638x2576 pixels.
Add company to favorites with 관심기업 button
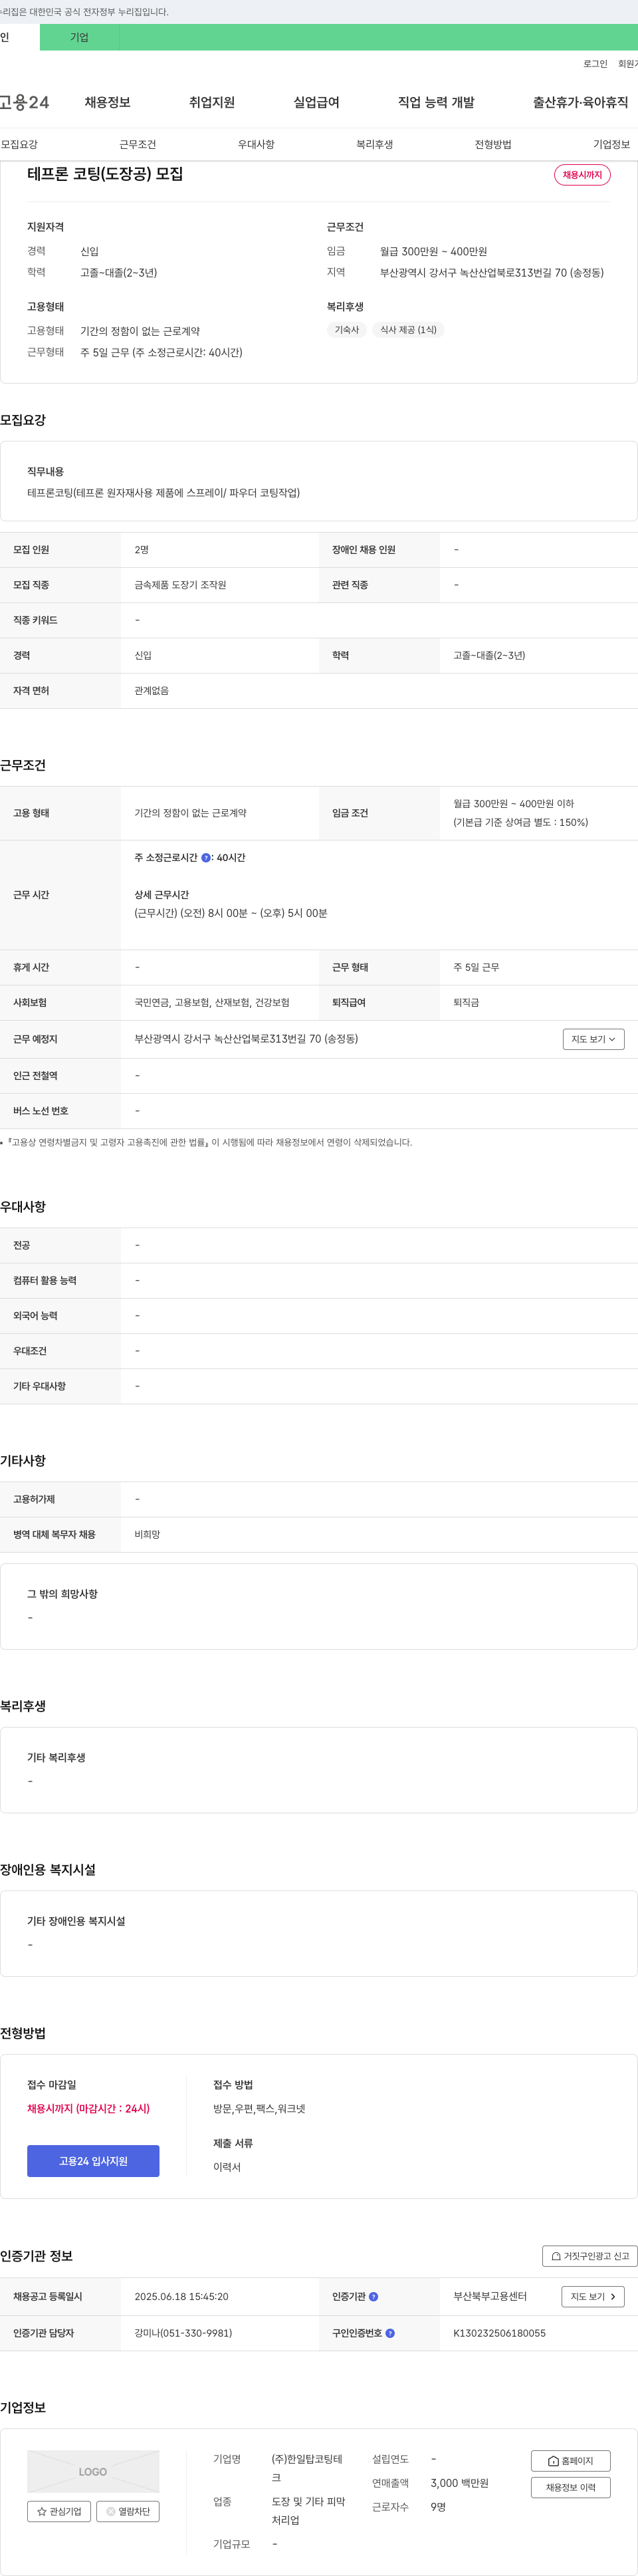59,2511
